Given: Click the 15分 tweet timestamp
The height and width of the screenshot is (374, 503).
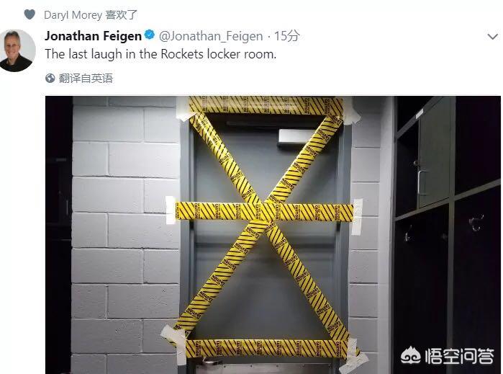Looking at the screenshot, I should click(286, 35).
